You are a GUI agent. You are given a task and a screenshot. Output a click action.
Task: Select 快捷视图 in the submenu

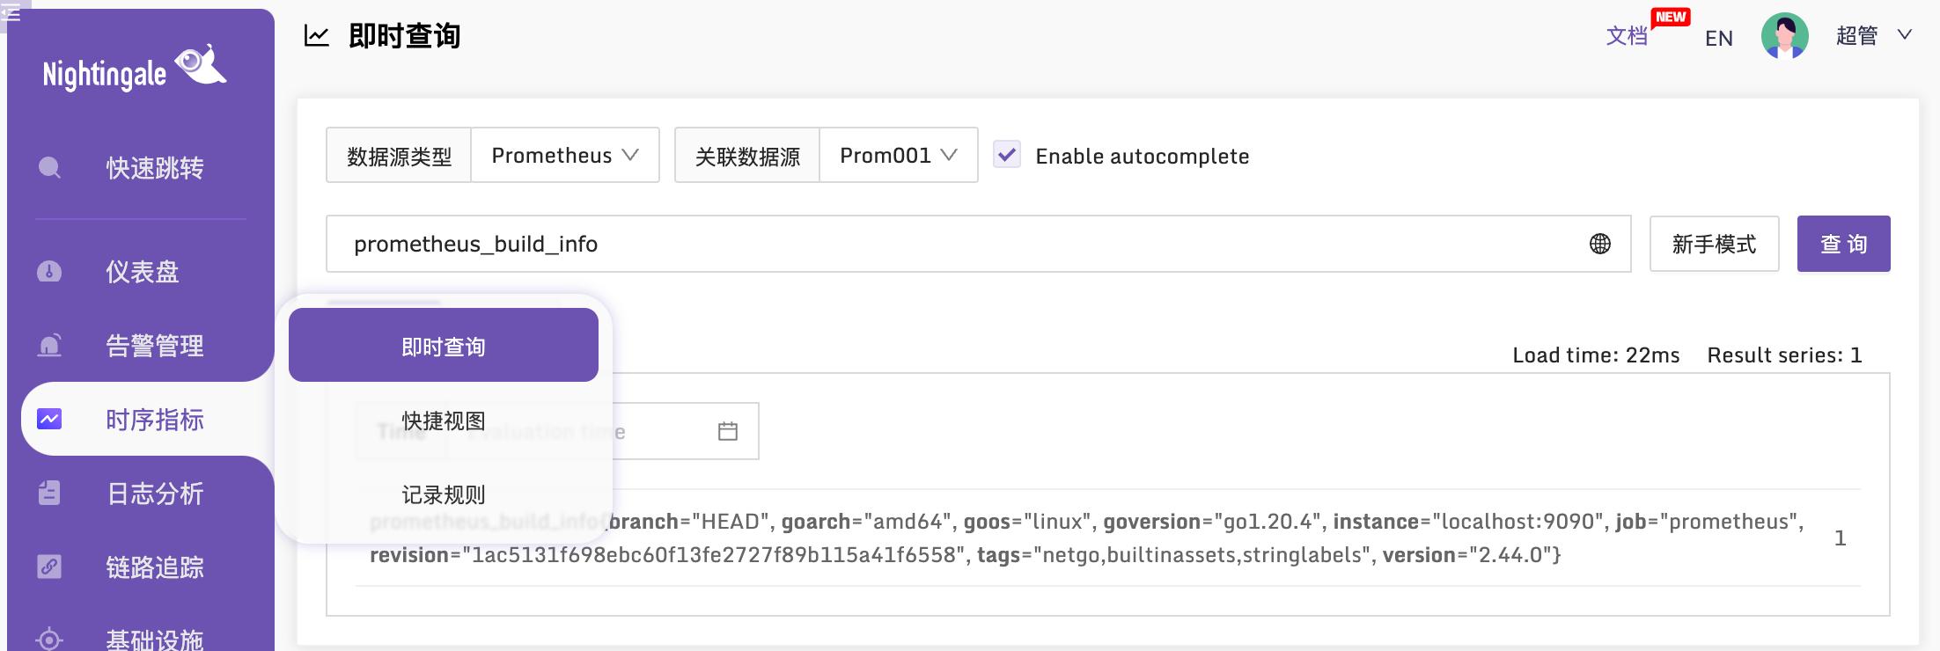pyautogui.click(x=444, y=421)
